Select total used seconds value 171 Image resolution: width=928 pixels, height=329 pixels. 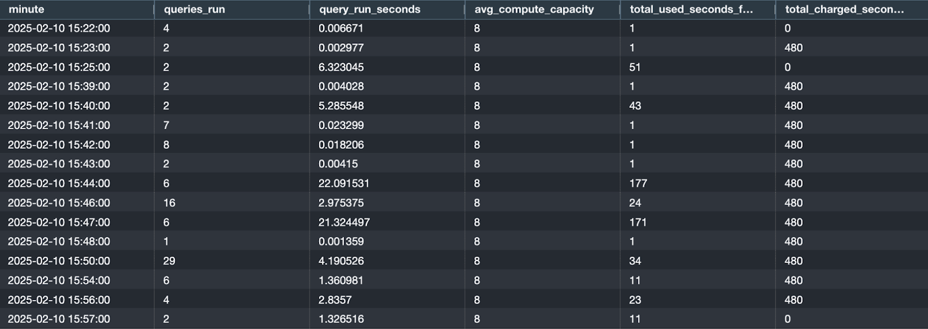point(638,222)
